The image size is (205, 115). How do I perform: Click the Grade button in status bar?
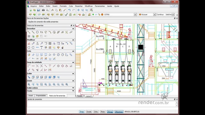pos(89,111)
